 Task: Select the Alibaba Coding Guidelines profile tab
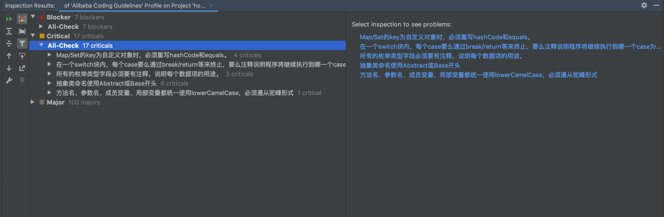[135, 6]
